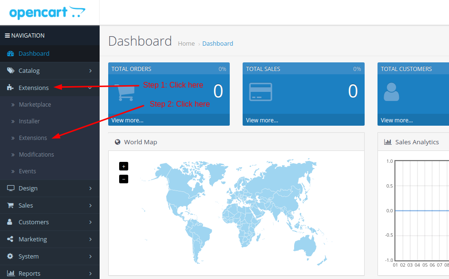
Task: Click the Customers person icon in sidebar
Action: 10,222
